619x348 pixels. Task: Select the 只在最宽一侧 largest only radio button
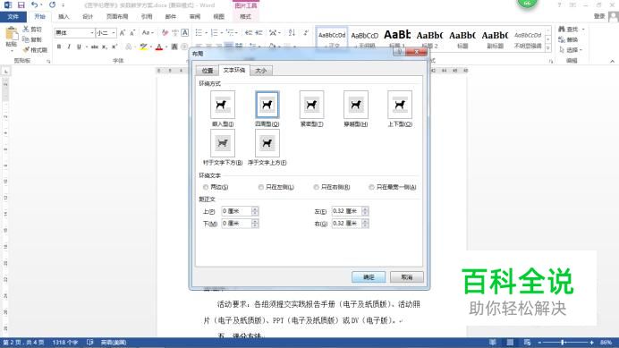coord(371,187)
